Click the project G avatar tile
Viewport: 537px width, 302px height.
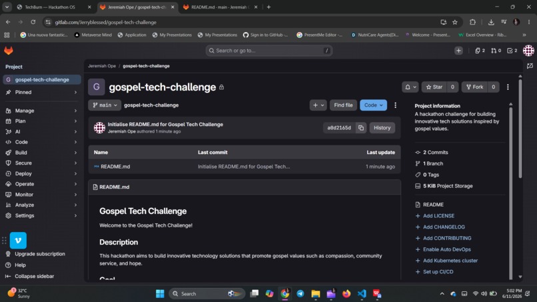click(97, 87)
